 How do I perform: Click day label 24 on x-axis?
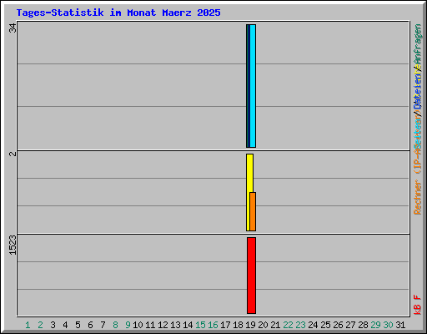[313, 325]
